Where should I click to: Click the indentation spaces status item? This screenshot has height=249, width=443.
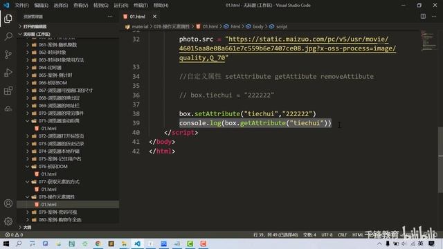point(309,234)
